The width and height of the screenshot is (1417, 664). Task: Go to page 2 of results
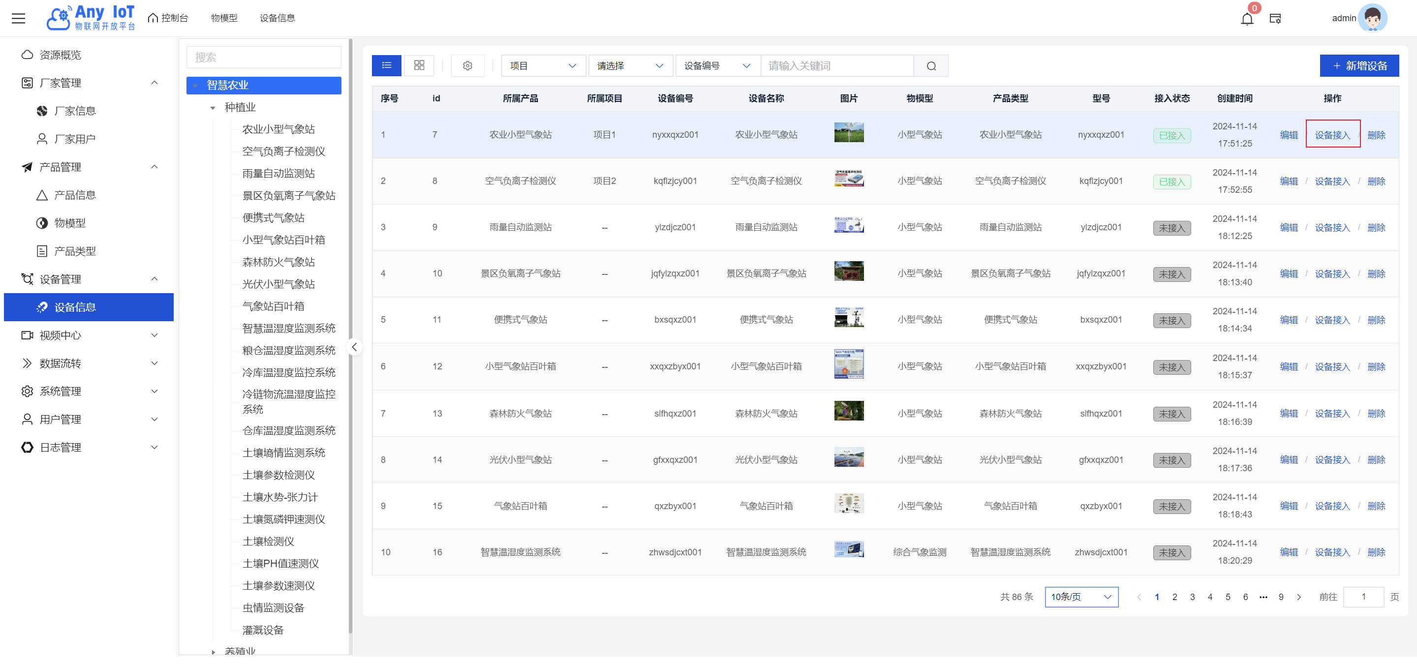tap(1174, 597)
